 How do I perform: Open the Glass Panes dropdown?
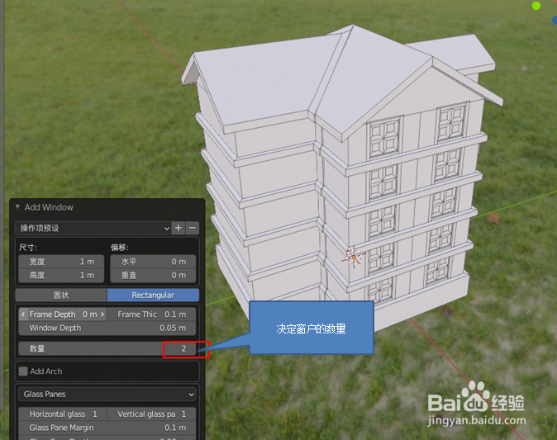pos(107,395)
